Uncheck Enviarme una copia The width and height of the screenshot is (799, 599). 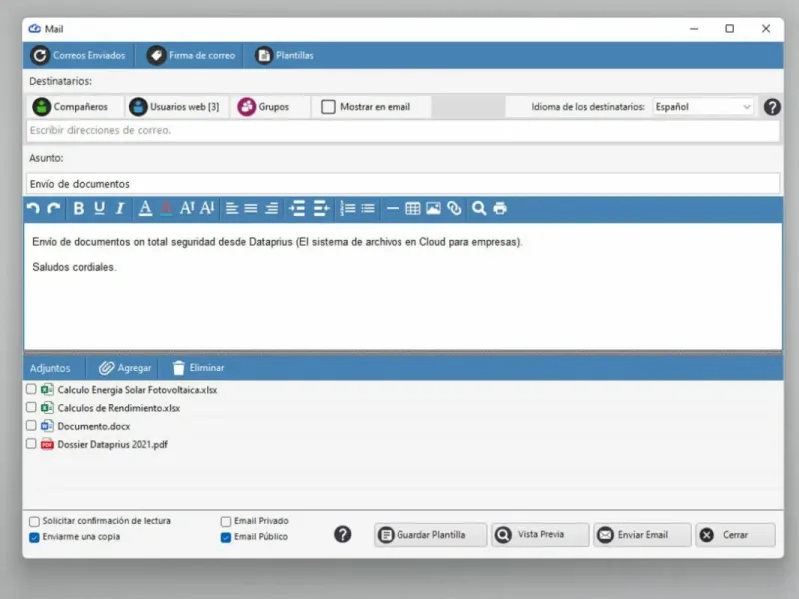tap(34, 537)
